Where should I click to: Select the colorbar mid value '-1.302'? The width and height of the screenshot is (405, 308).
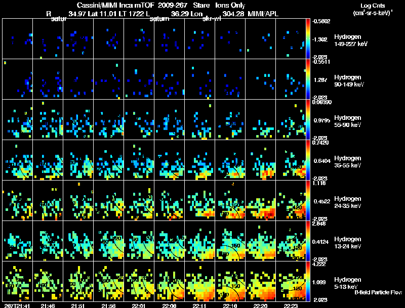click(x=320, y=39)
